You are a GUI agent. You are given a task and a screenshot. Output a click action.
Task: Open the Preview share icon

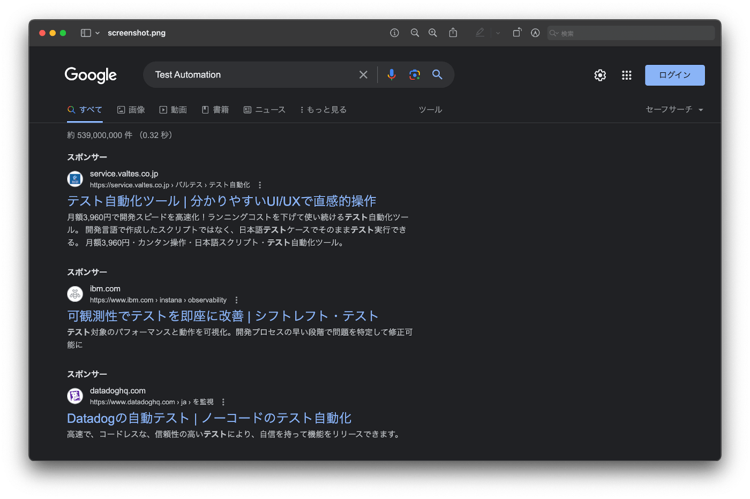453,33
